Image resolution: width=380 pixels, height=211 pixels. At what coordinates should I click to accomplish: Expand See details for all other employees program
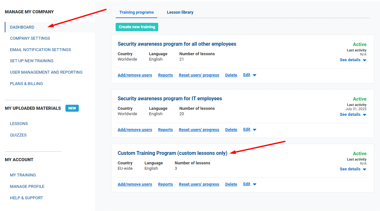[x=353, y=60]
